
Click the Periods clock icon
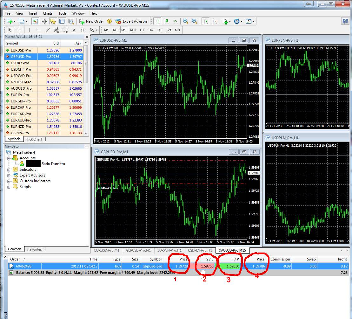click(236, 21)
